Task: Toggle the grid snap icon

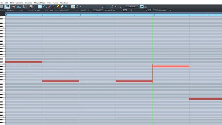Action: point(73,7)
